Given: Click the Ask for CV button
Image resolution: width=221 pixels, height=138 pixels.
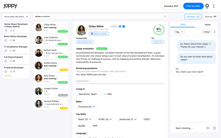Looking at the screenshot, I should point(158,42).
